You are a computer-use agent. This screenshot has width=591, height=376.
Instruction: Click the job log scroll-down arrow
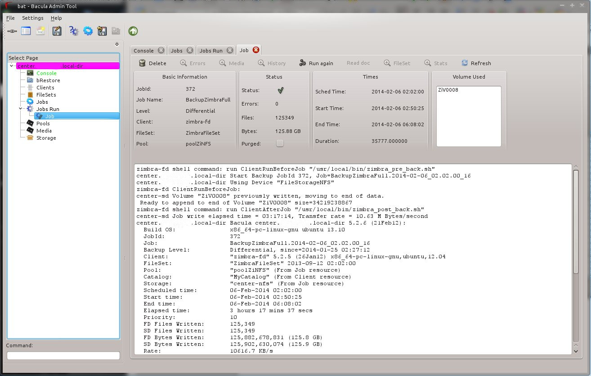coord(576,351)
